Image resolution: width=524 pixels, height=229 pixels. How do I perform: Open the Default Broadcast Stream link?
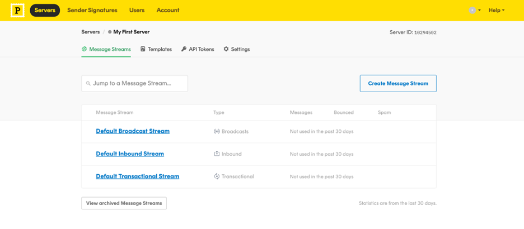coord(133,131)
